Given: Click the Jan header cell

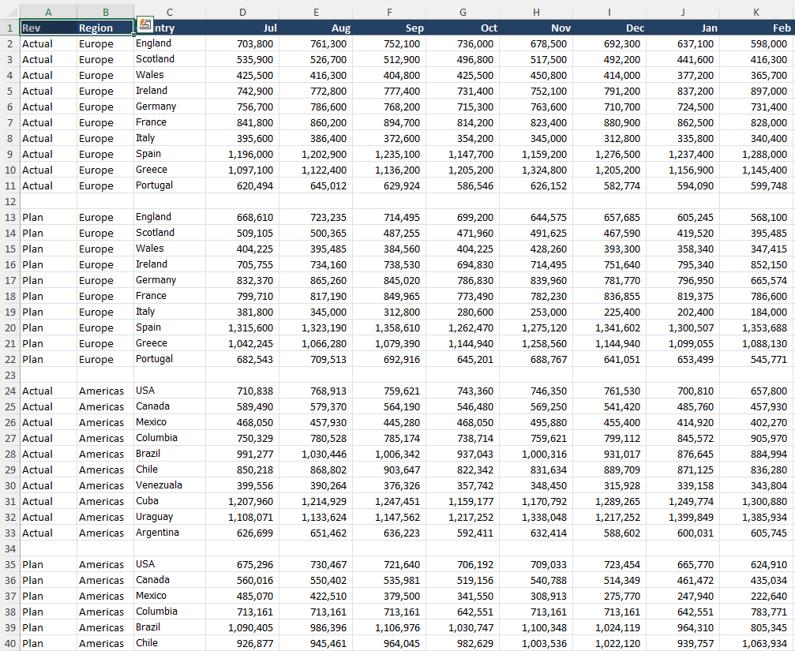Looking at the screenshot, I should 683,28.
